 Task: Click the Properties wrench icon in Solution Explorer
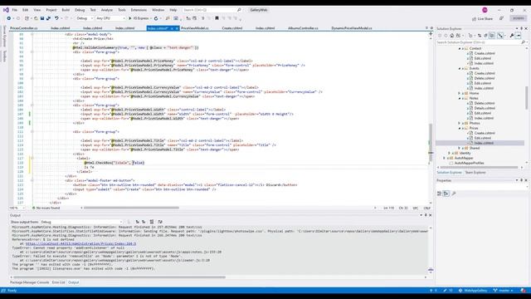pyautogui.click(x=512, y=35)
